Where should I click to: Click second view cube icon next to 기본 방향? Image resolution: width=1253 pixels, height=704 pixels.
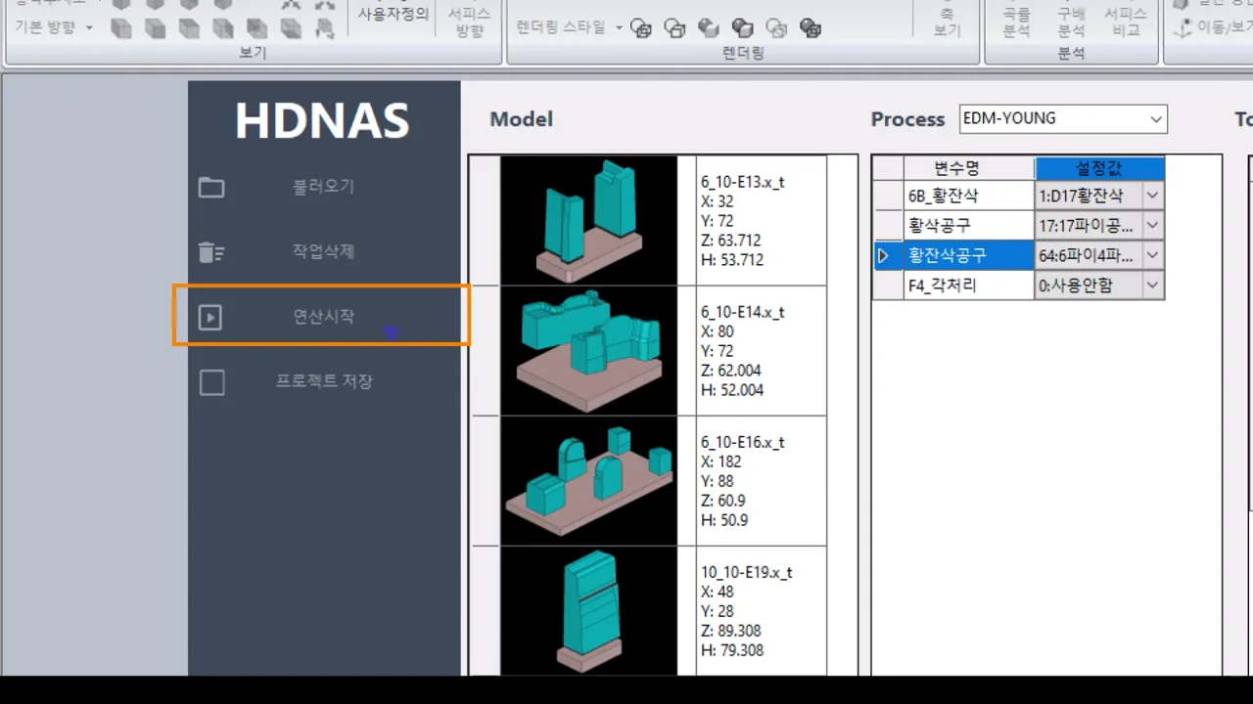[156, 28]
